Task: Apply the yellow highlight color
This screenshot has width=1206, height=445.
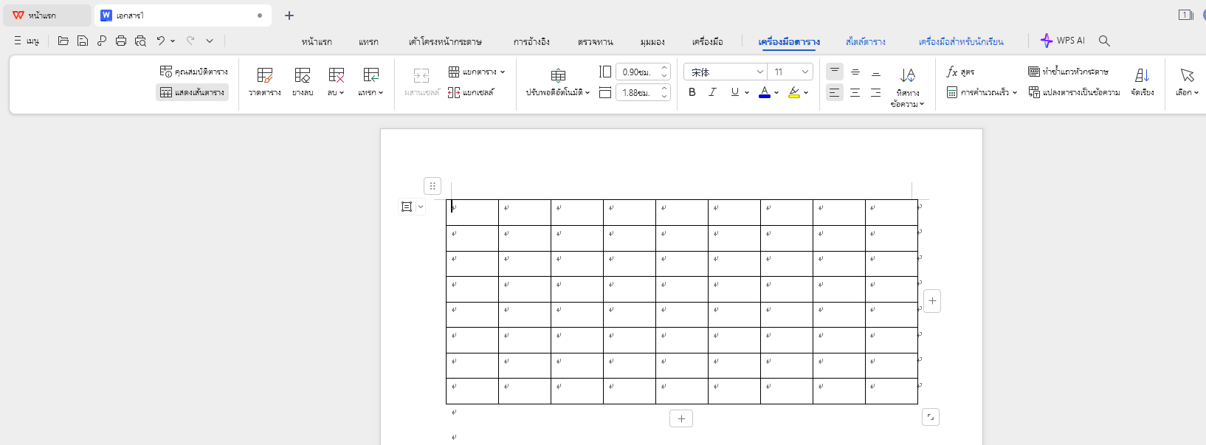Action: point(794,92)
